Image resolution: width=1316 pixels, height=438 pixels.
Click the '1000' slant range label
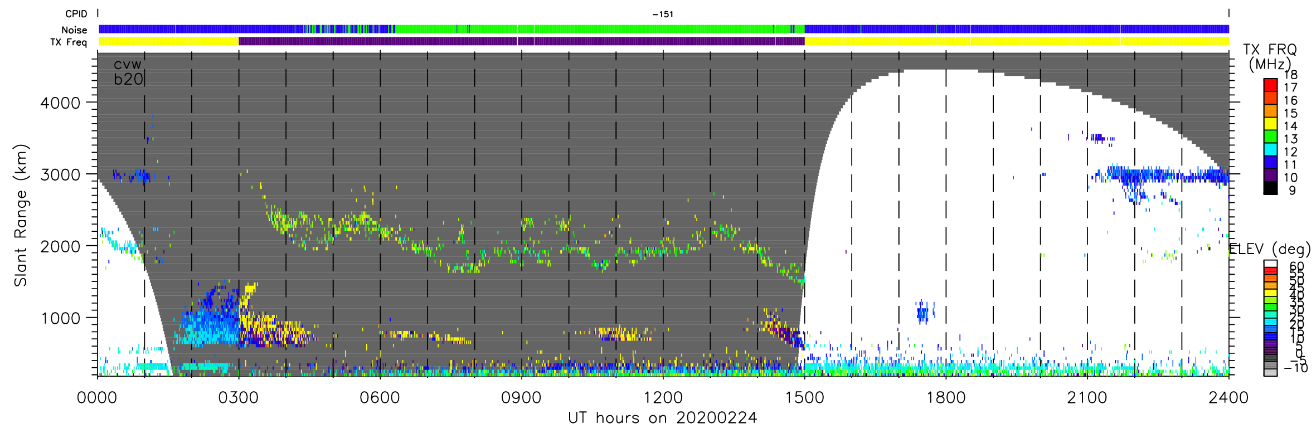(60, 319)
